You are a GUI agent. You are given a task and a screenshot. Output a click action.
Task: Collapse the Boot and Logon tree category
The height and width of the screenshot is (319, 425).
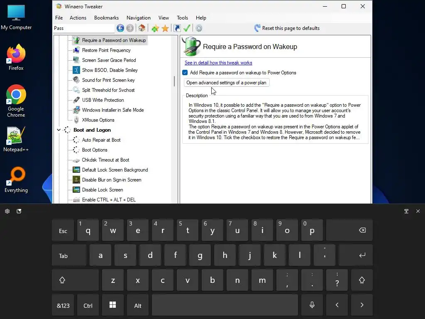pyautogui.click(x=59, y=130)
